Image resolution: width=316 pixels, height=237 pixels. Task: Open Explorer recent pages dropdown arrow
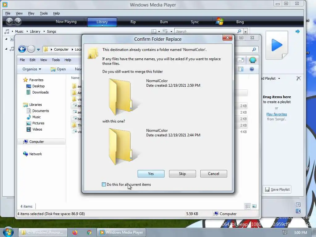(38, 49)
